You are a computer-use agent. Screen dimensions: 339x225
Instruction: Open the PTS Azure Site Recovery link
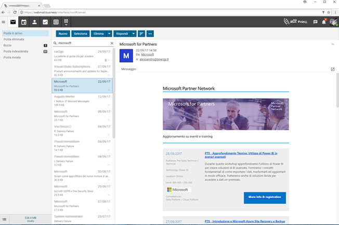(245, 221)
